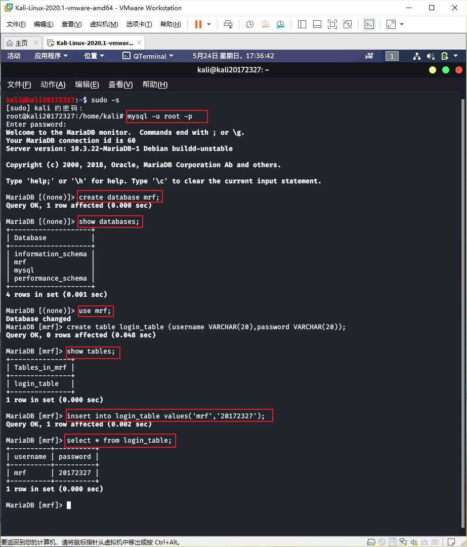Viewport: 467px width, 547px height.
Task: Click red close dot of QTerminal window
Action: [x=458, y=70]
